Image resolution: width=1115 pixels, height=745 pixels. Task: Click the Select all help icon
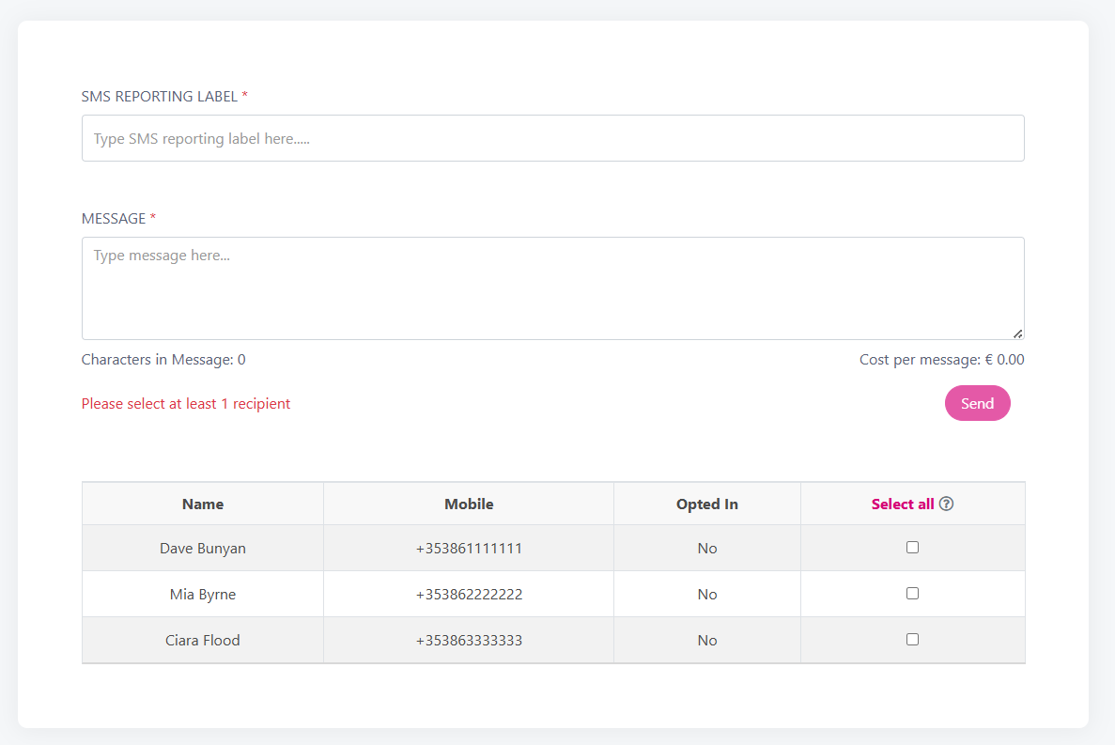[946, 504]
